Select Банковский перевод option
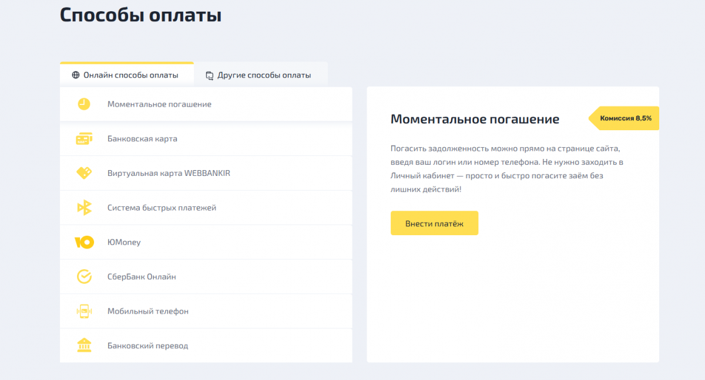Screen dimensions: 705x380 click(x=147, y=345)
